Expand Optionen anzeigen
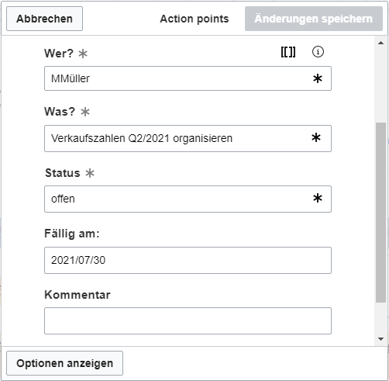This screenshot has height=381, width=389. [64, 363]
